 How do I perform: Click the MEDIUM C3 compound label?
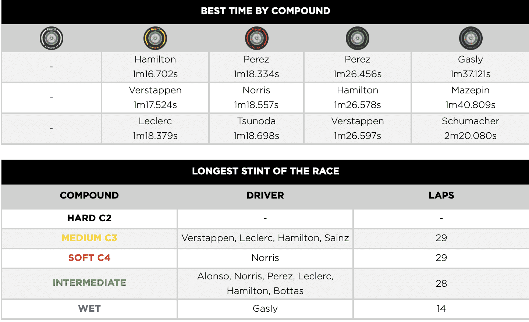coord(89,238)
